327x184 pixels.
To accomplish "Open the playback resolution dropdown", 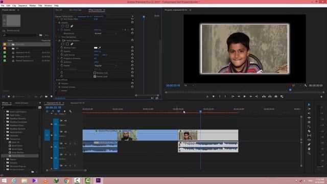I will [x=297, y=85].
